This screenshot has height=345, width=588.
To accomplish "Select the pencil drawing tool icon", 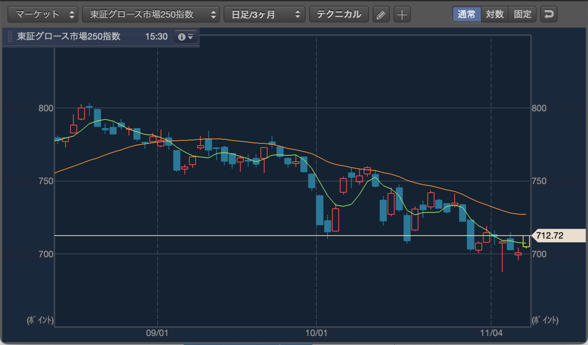I will point(381,14).
